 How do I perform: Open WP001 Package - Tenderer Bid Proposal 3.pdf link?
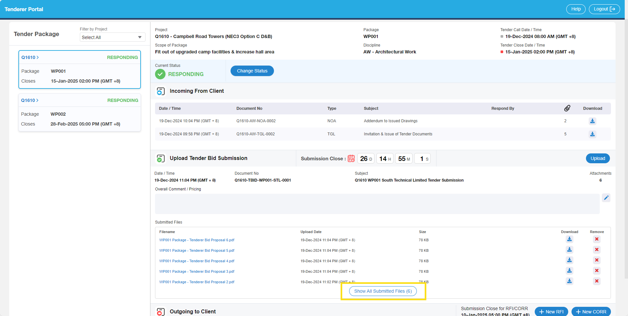pos(197,271)
